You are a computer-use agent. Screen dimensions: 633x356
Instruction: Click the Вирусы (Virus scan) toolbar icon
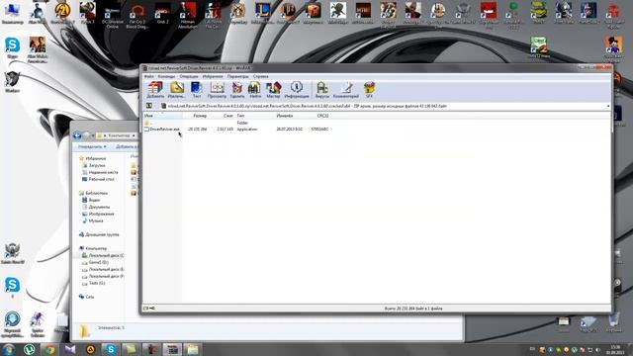(x=322, y=90)
